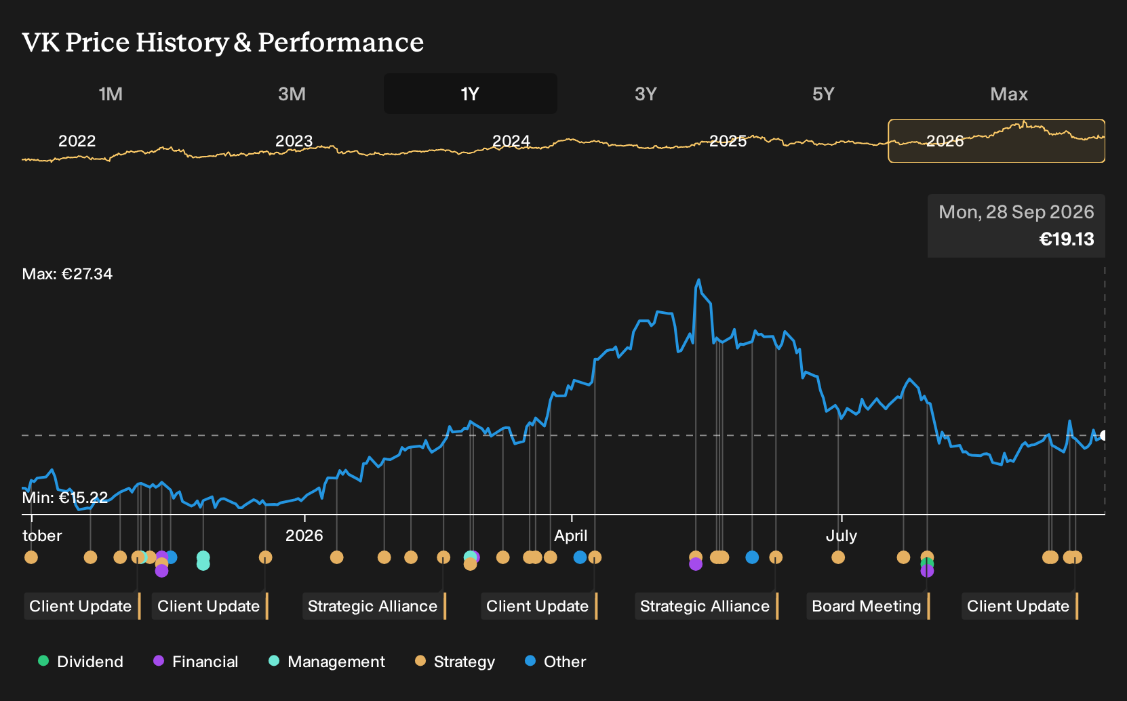Image resolution: width=1127 pixels, height=701 pixels.
Task: Open the Strategic Alliance label beside Board Meeting
Action: [706, 606]
